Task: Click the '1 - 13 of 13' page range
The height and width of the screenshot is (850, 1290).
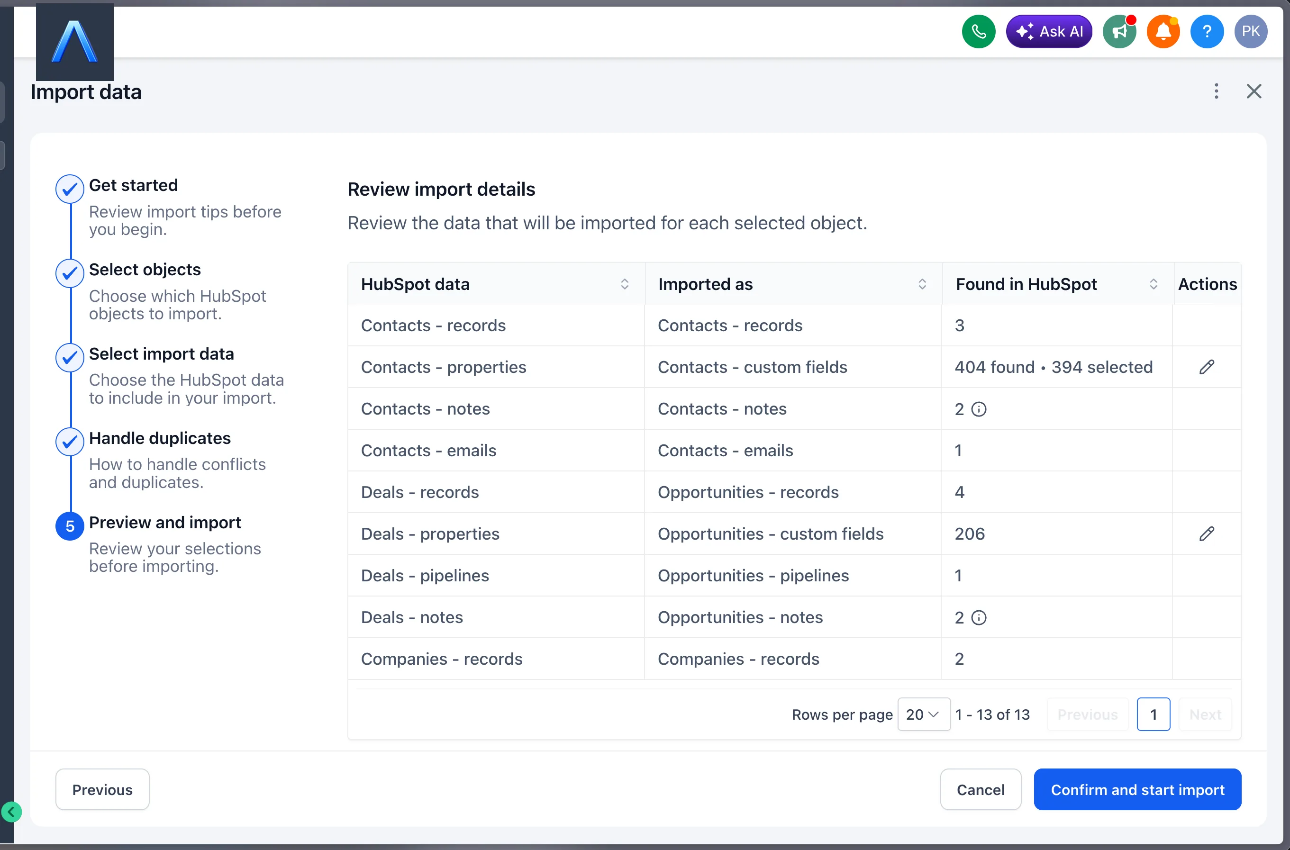Action: coord(992,714)
